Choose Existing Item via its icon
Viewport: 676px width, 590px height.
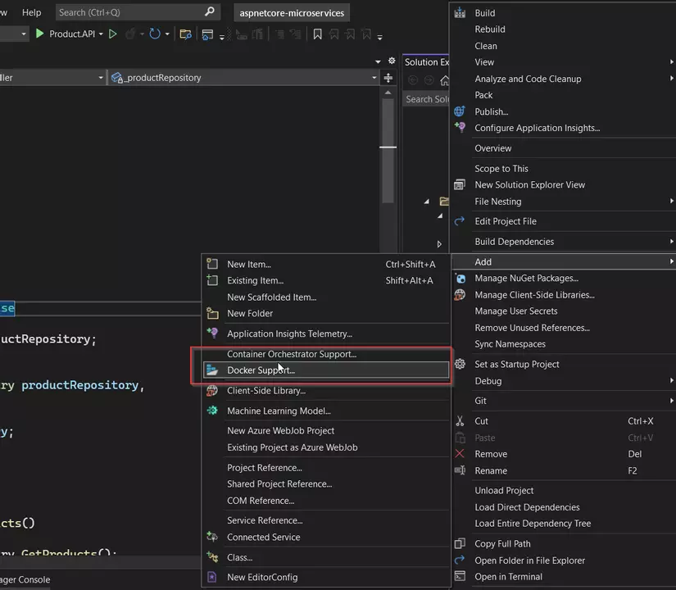[212, 280]
